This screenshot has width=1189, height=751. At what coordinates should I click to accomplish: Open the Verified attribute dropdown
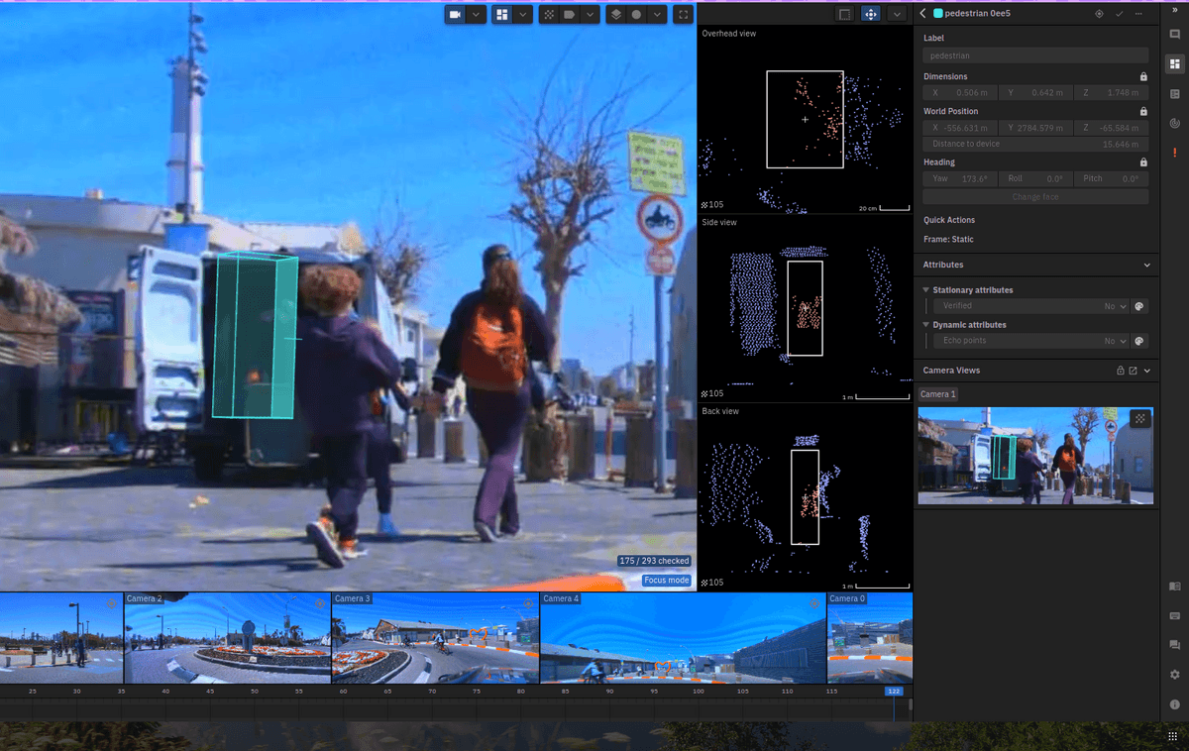coord(1116,307)
